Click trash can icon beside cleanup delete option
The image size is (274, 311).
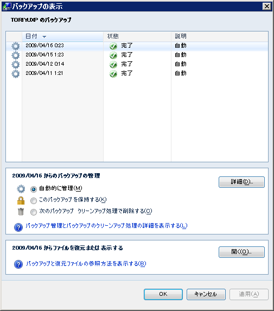point(21,212)
